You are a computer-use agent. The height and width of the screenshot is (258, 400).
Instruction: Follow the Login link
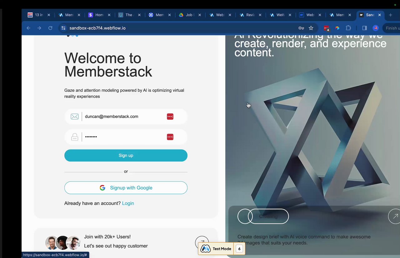(128, 203)
